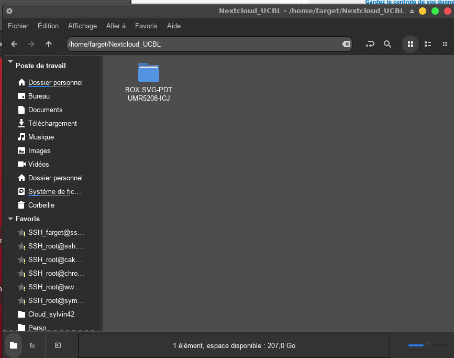Adjust the icon zoom slider
Screen dimensions: 454x358
pyautogui.click(x=428, y=345)
